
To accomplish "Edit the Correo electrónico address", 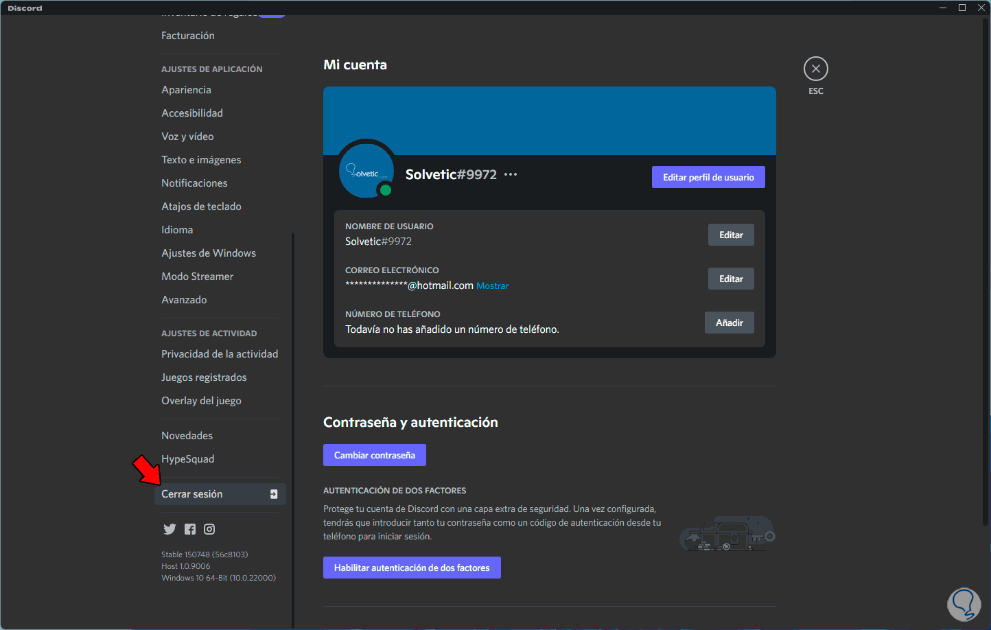I will pyautogui.click(x=731, y=279).
